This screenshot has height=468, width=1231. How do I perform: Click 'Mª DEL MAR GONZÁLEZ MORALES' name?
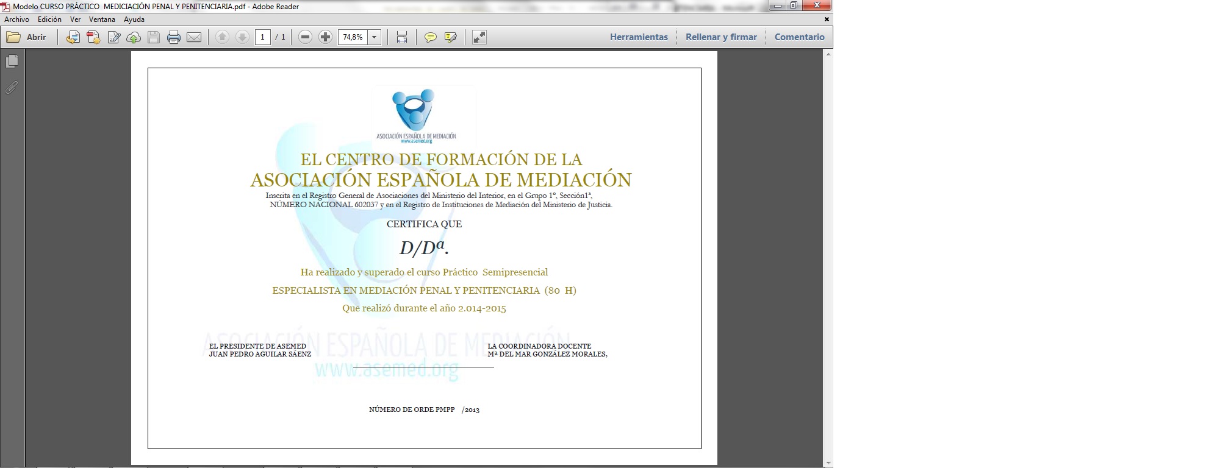pyautogui.click(x=547, y=354)
